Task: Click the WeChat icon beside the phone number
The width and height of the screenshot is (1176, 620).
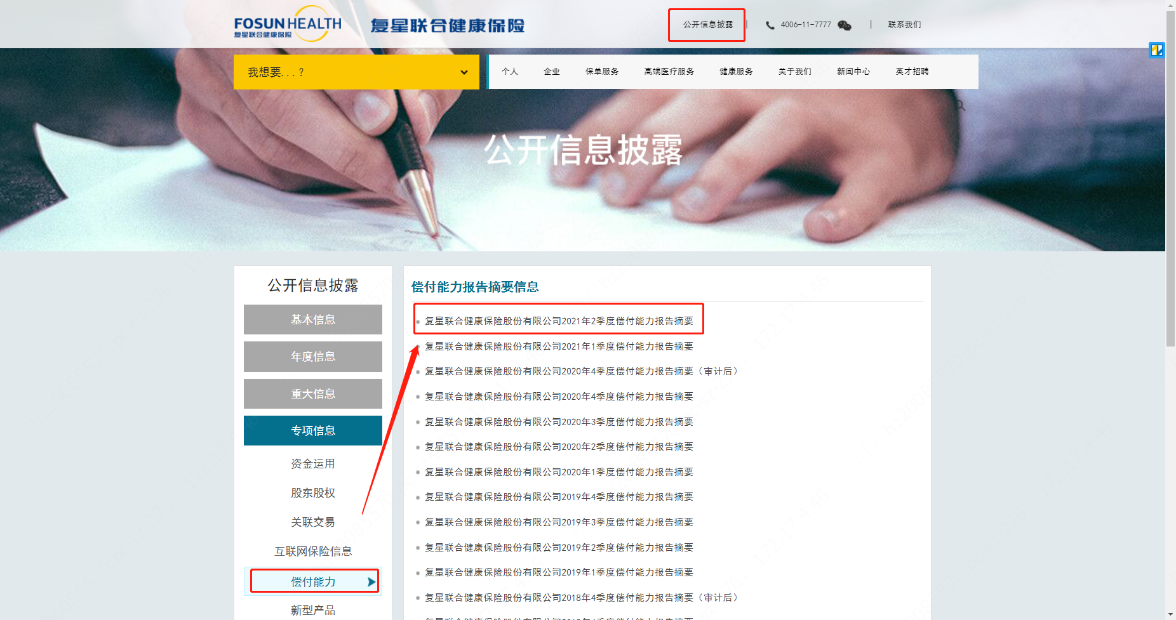Action: click(x=844, y=25)
